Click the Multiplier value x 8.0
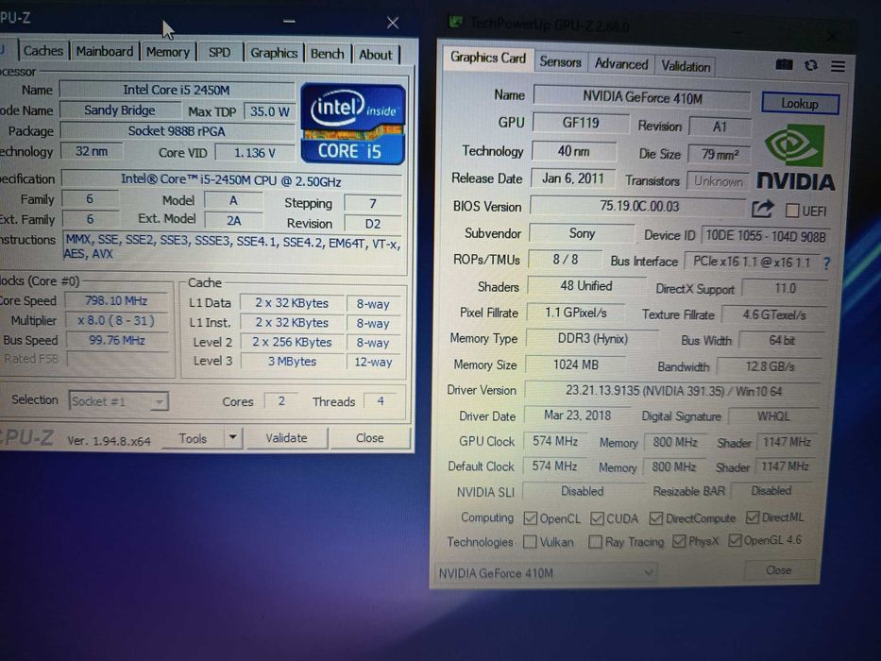The image size is (881, 661). (116, 320)
